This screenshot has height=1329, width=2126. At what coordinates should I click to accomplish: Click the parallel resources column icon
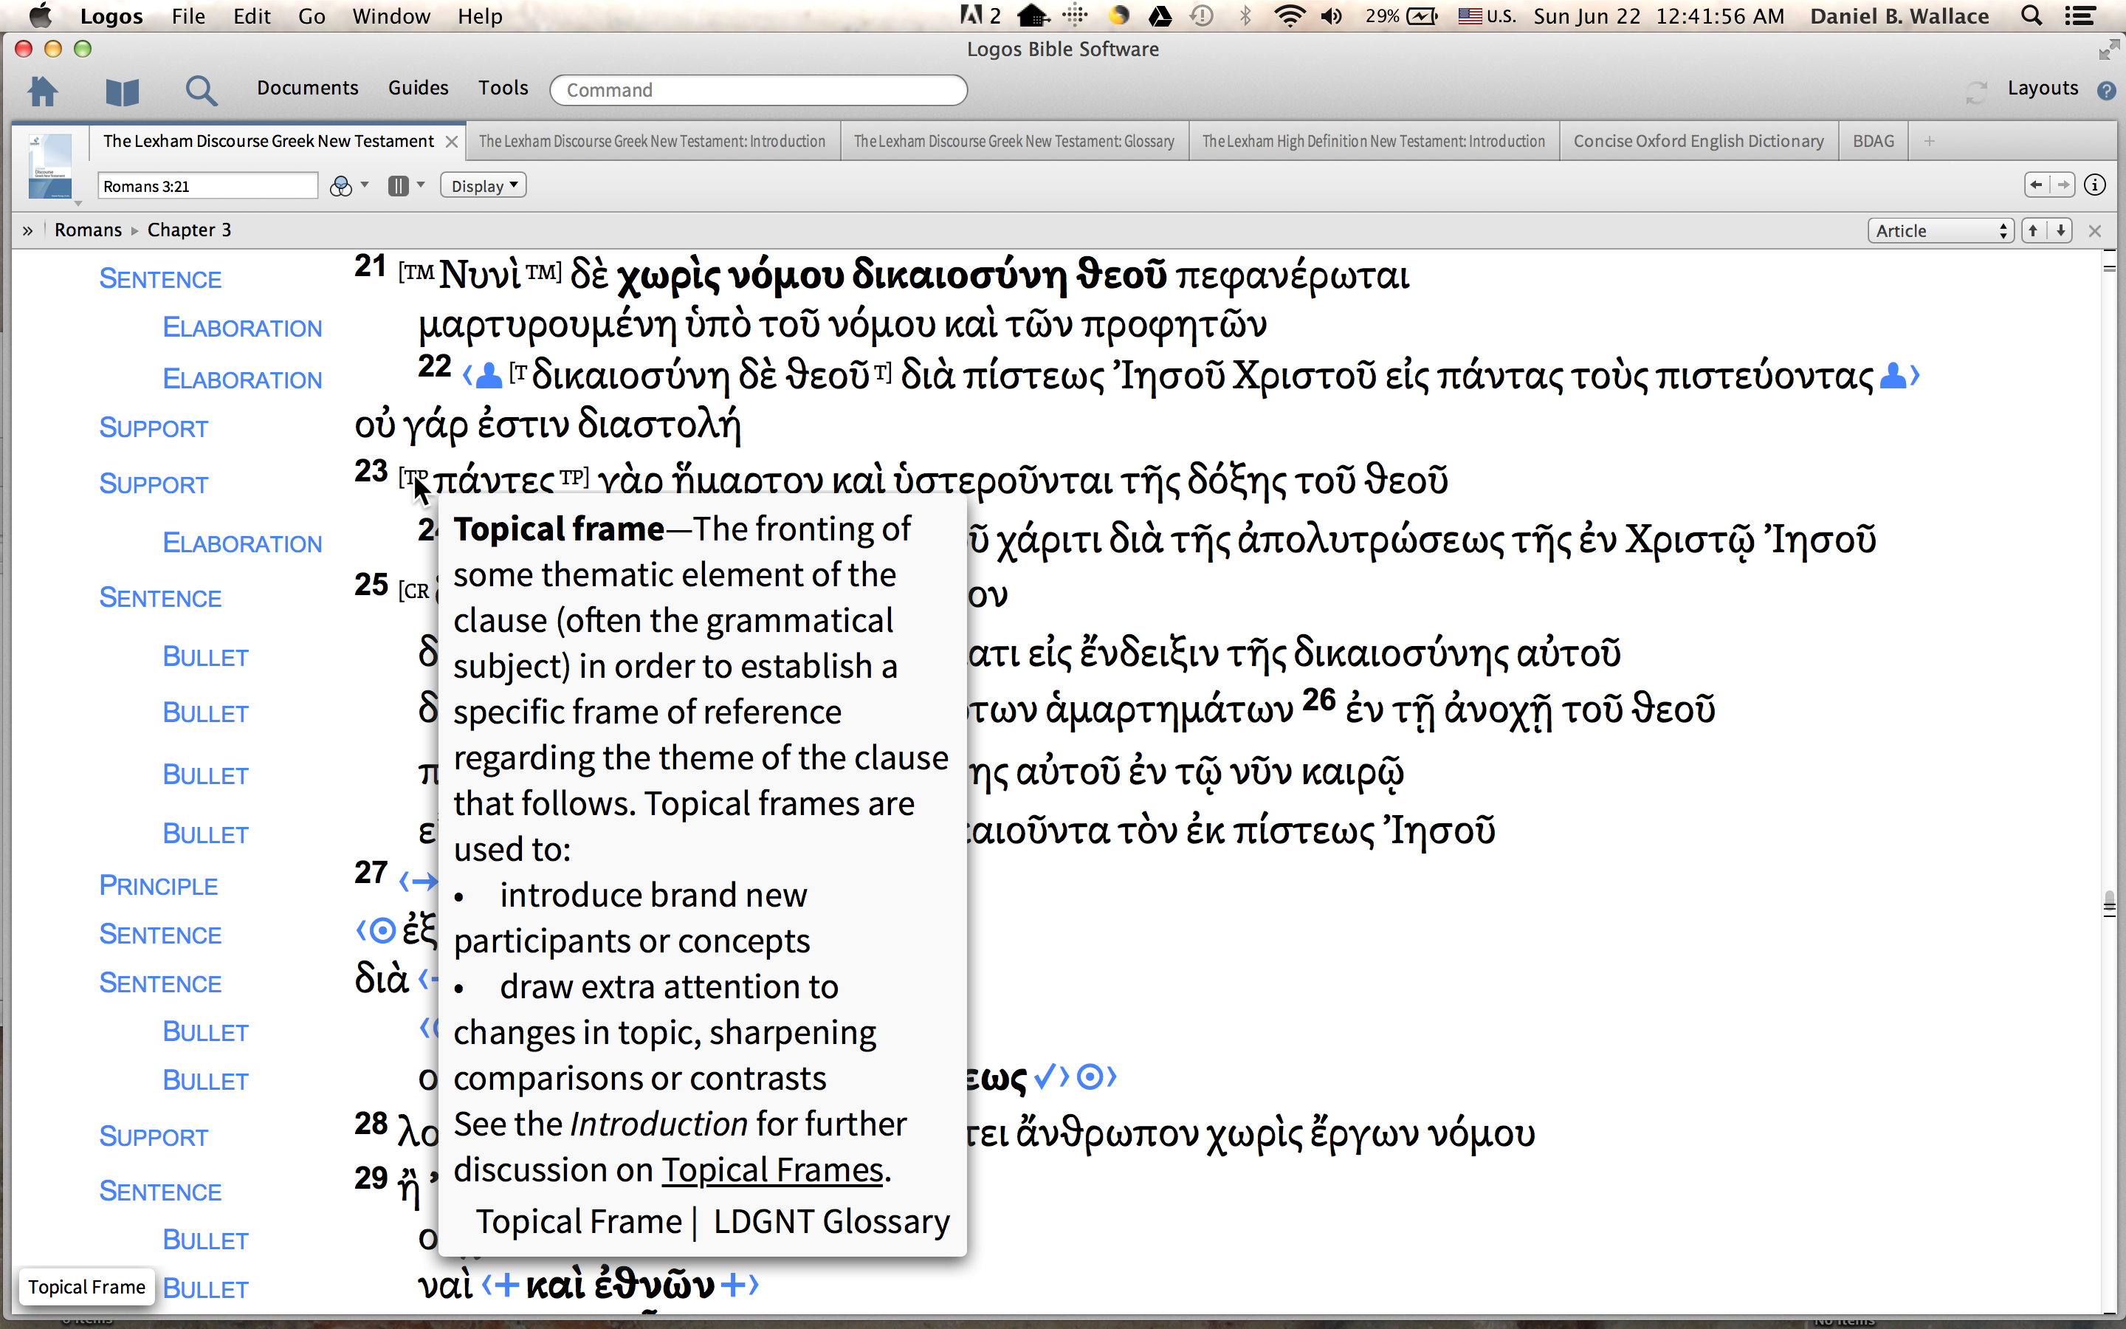398,186
